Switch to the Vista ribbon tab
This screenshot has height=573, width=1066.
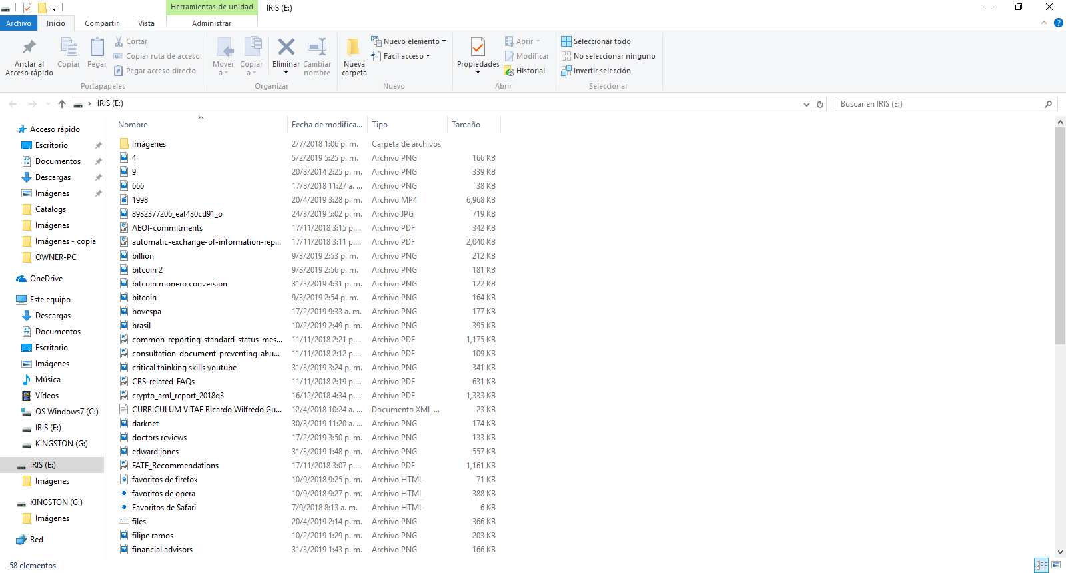tap(146, 23)
